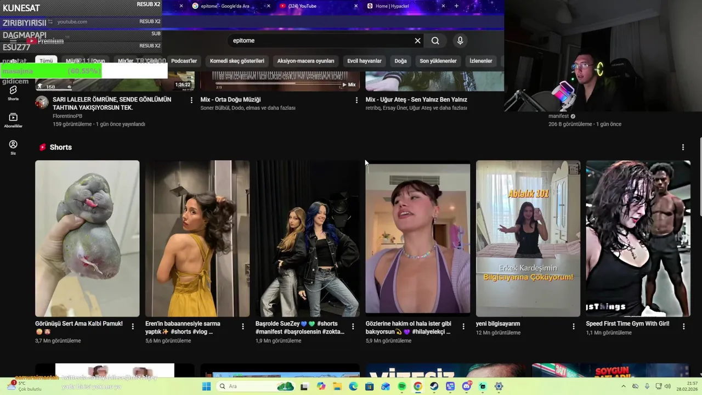Open Başrolde SueZey short thumbnail
The image size is (702, 395).
[308, 238]
